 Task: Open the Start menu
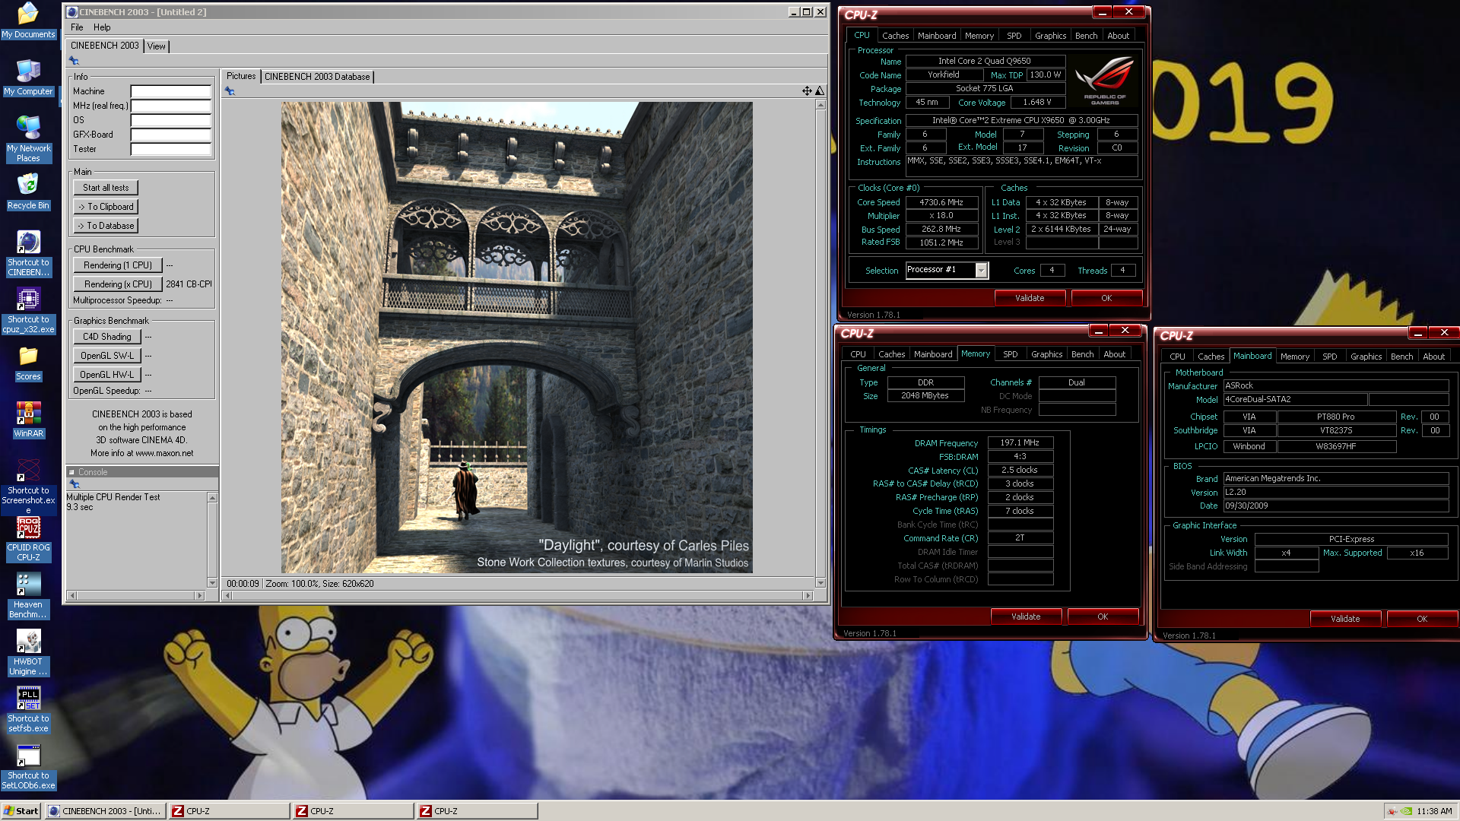pyautogui.click(x=21, y=811)
